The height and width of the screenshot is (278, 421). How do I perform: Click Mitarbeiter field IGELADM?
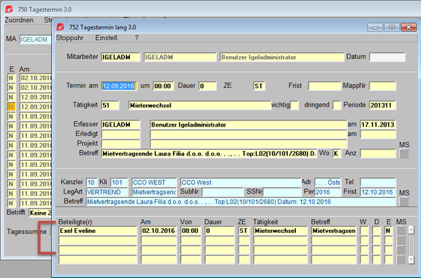[x=120, y=57]
